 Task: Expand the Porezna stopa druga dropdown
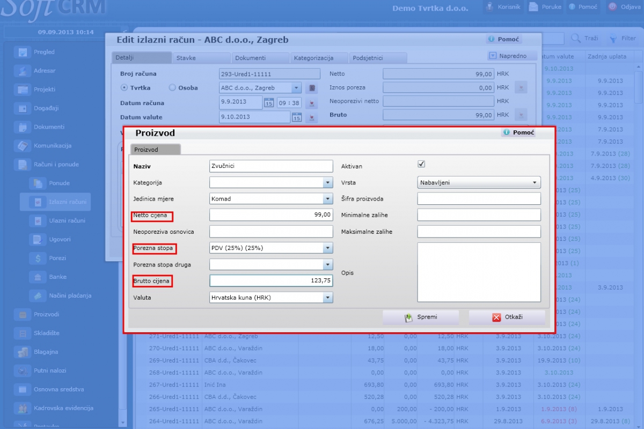coord(328,265)
